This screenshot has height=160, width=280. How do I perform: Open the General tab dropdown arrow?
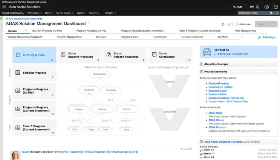pos(26,31)
